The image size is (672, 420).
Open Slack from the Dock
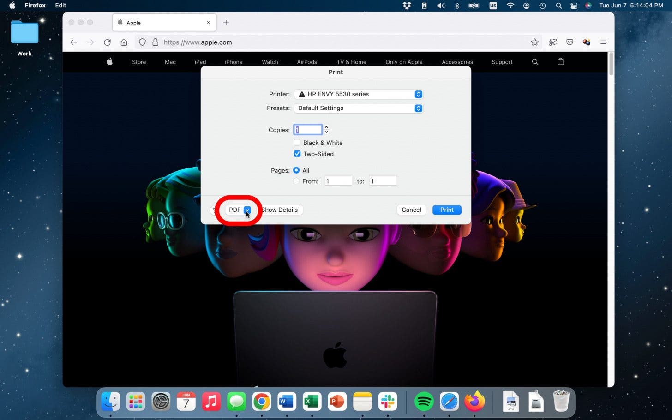click(388, 402)
